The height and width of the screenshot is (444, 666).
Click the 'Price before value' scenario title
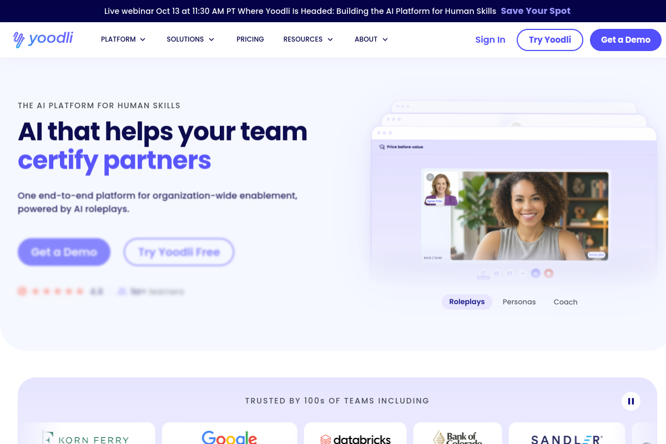(x=405, y=147)
